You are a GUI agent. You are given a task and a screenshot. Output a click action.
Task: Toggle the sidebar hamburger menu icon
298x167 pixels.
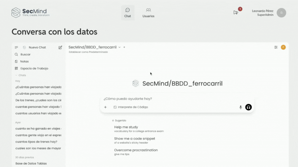[16, 47]
